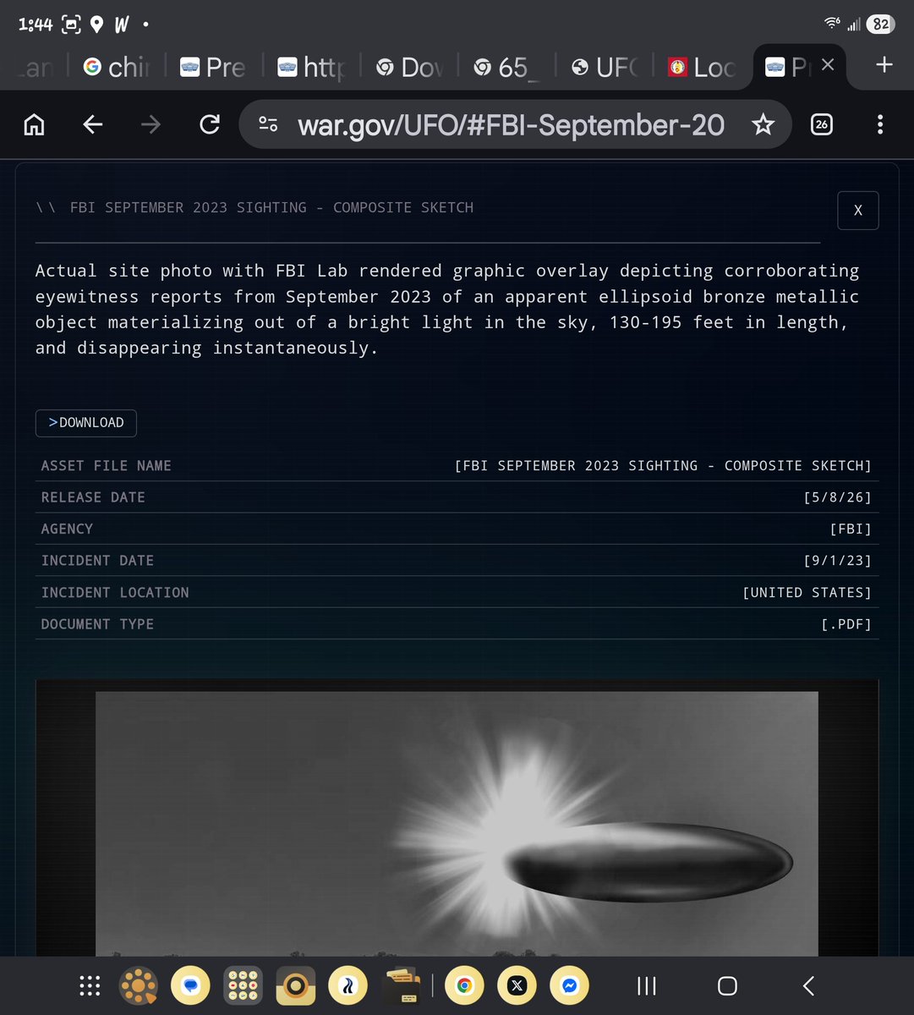Select the [UNITED STATES] location value
The height and width of the screenshot is (1015, 914).
tap(807, 593)
